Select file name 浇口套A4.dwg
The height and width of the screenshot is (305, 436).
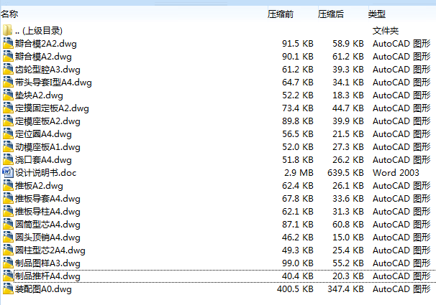point(43,160)
